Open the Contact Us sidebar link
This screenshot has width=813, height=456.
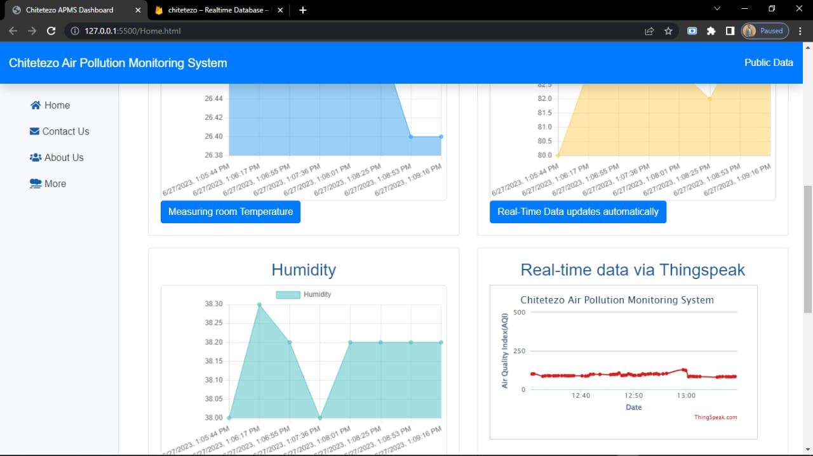[60, 131]
